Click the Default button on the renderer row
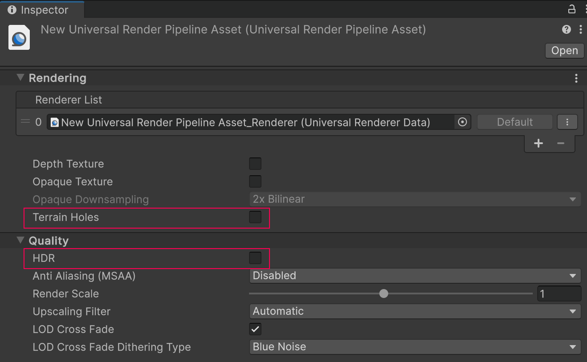 [x=515, y=122]
